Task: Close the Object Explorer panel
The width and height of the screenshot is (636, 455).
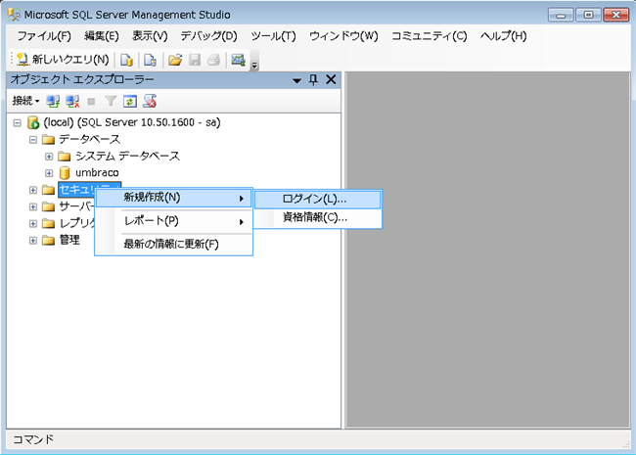Action: coord(331,79)
